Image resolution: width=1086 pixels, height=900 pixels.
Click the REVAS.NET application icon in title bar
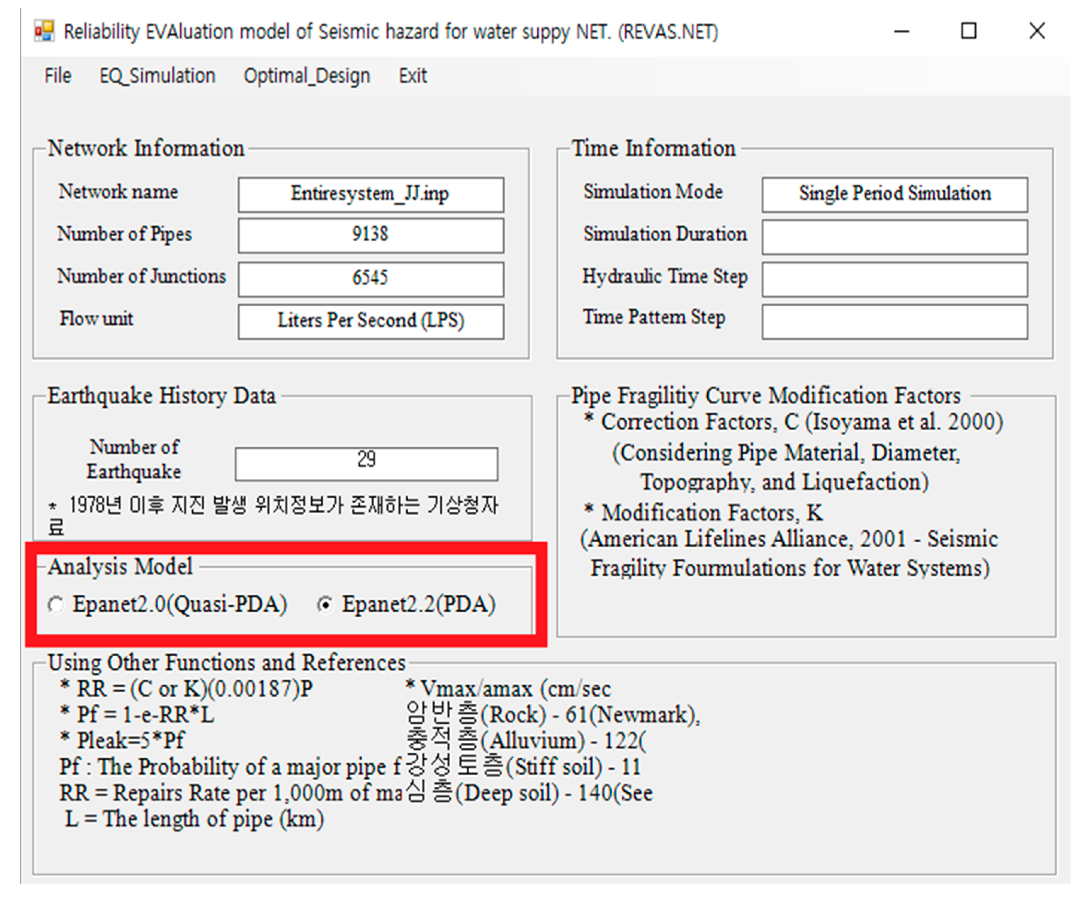(x=45, y=31)
